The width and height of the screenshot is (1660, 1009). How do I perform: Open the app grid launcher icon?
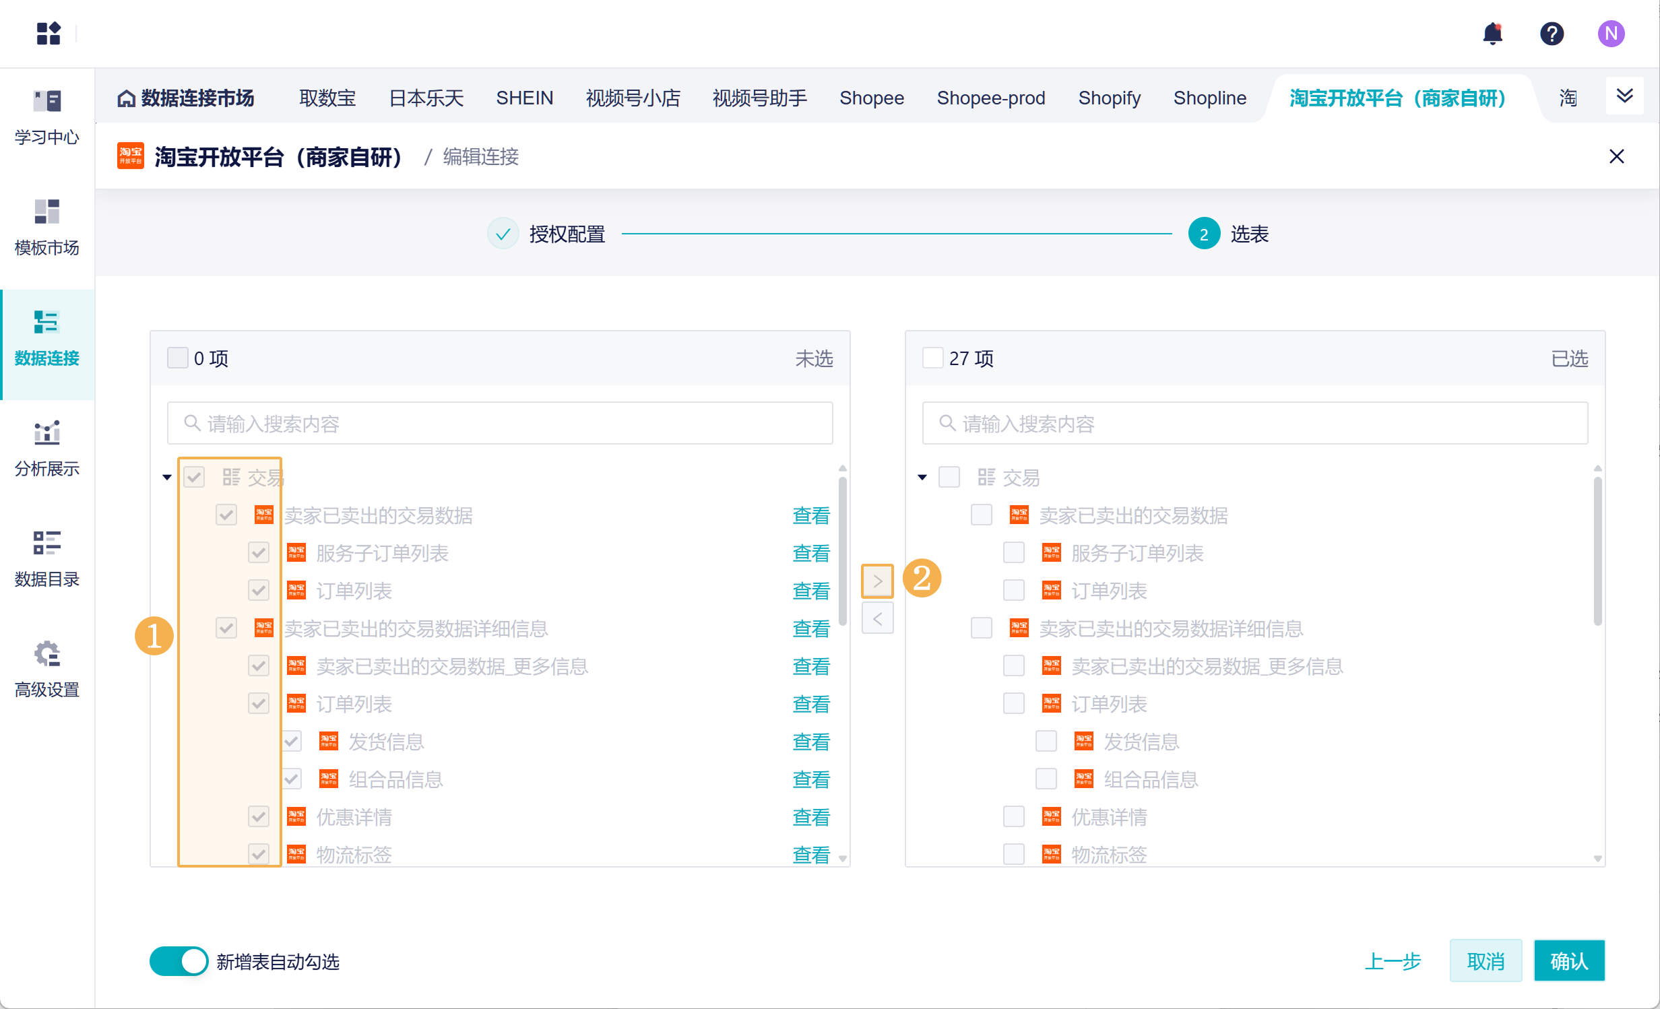[49, 33]
